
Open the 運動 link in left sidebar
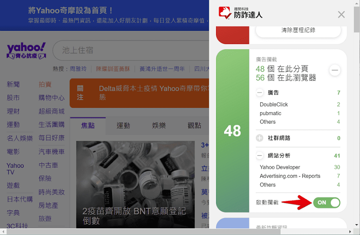pos(13,125)
